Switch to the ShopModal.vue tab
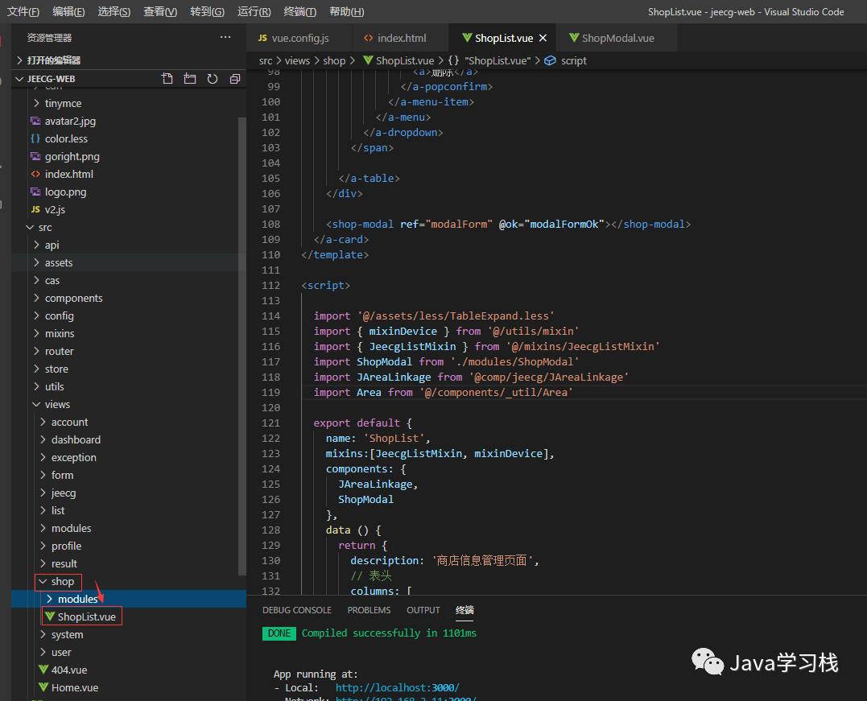 point(617,38)
